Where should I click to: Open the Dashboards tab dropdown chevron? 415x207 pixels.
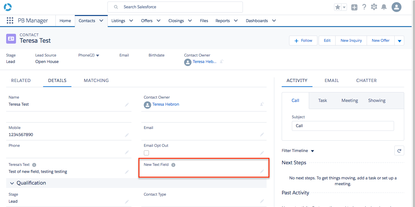pos(274,21)
